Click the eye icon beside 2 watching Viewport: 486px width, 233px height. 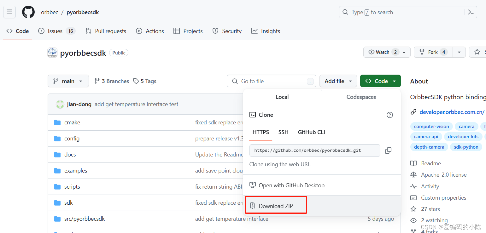pyautogui.click(x=413, y=220)
